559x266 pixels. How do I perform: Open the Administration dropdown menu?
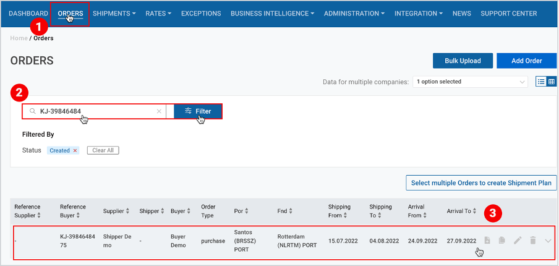coord(354,14)
